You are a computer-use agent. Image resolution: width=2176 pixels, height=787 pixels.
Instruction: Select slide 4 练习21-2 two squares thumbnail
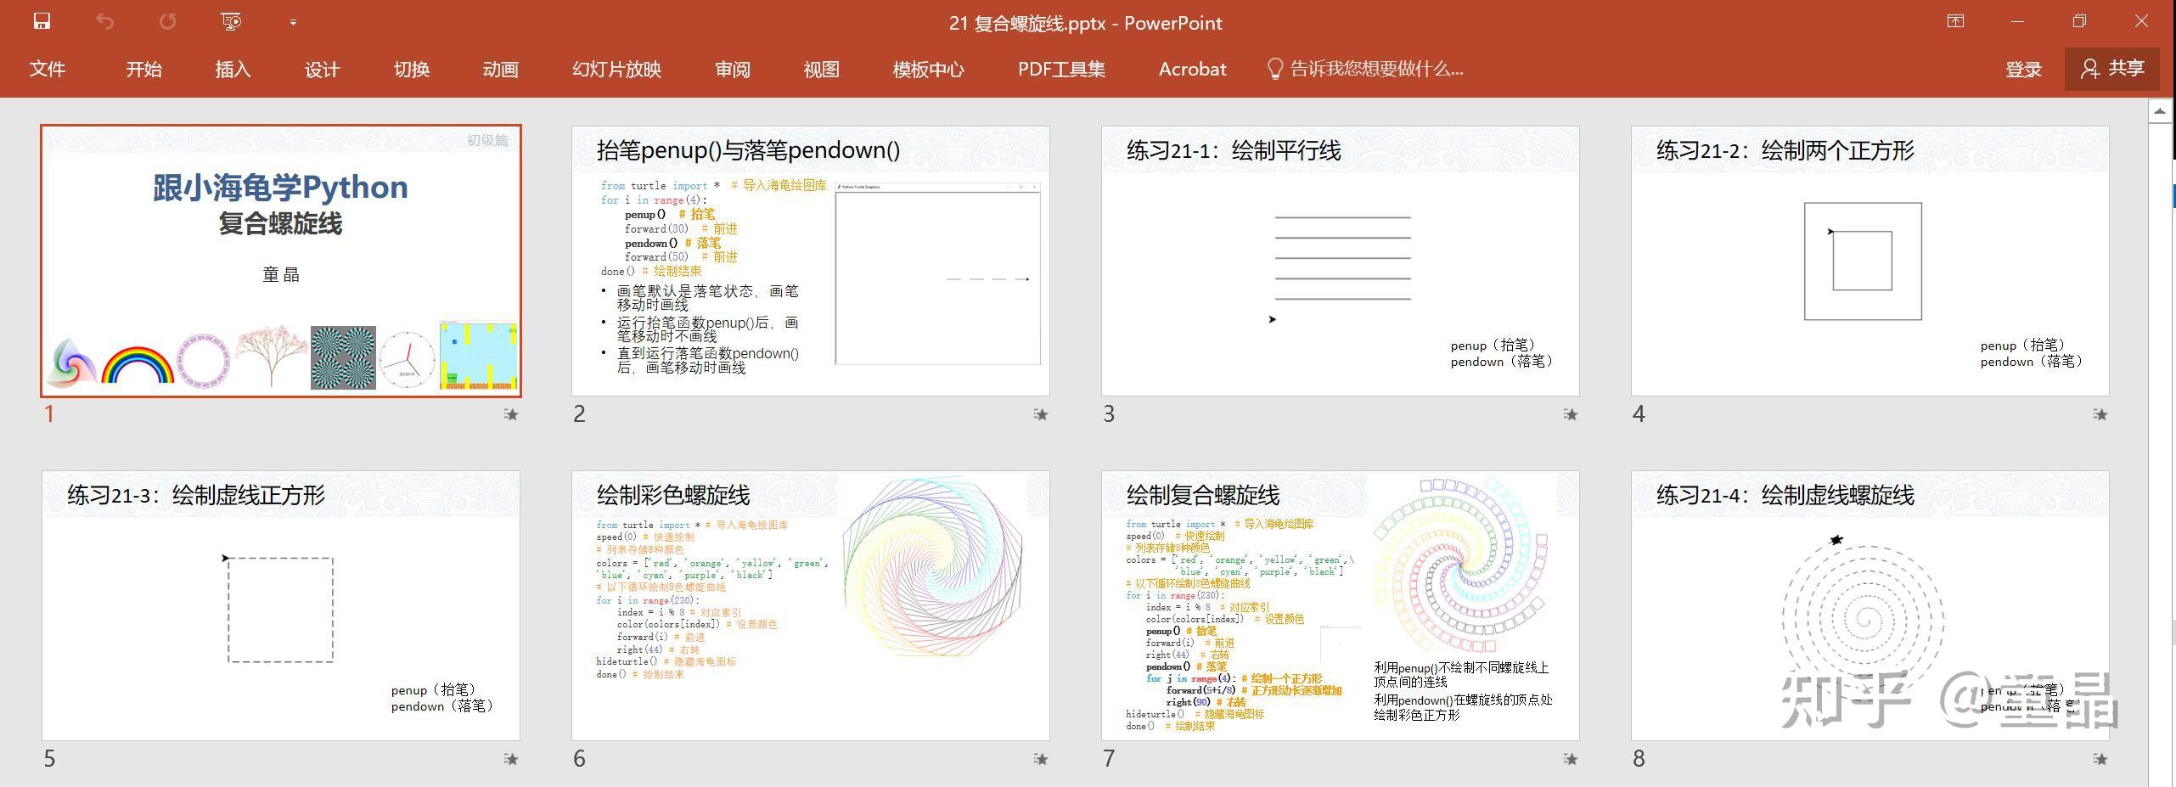(1870, 261)
